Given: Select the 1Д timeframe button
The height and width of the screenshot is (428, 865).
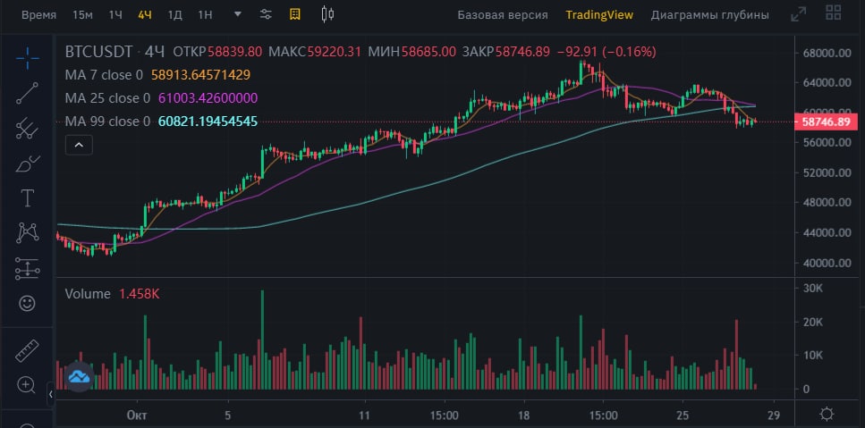Looking at the screenshot, I should [174, 15].
